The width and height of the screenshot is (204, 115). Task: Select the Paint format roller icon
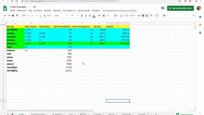click(x=17, y=16)
